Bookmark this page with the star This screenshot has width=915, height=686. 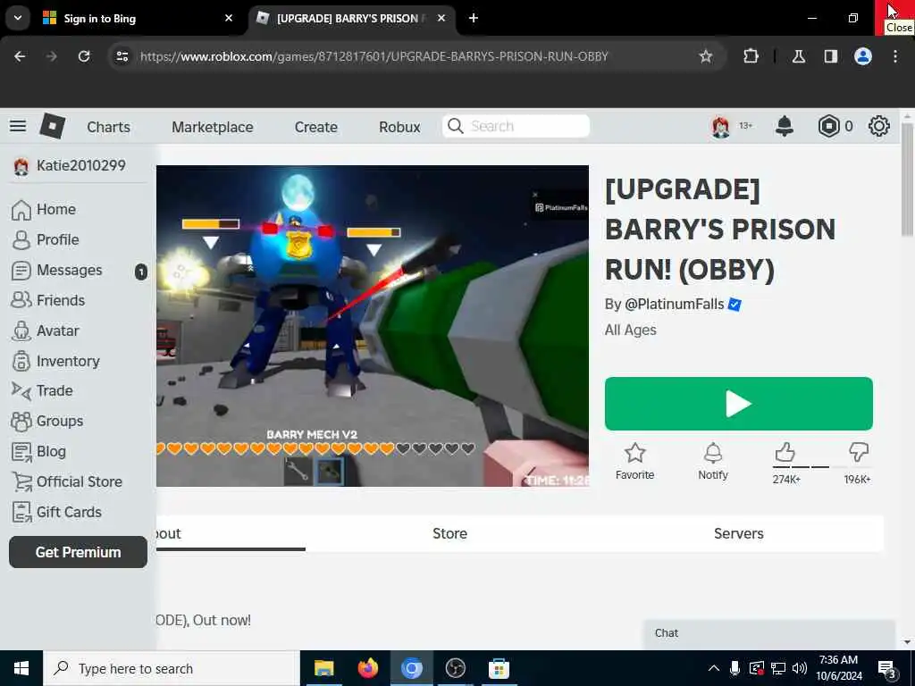tap(706, 56)
